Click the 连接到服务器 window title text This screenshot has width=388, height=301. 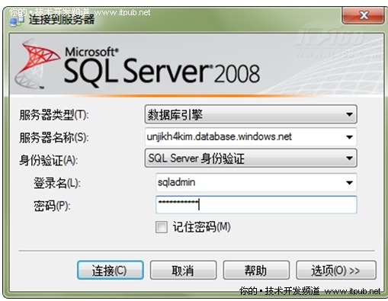point(62,20)
